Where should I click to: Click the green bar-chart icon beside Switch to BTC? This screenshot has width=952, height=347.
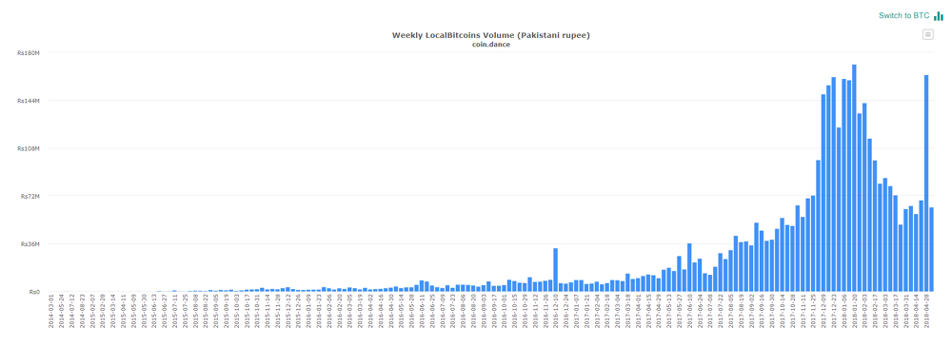coord(939,16)
